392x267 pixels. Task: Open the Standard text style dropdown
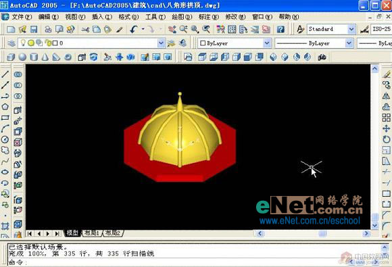pyautogui.click(x=351, y=29)
